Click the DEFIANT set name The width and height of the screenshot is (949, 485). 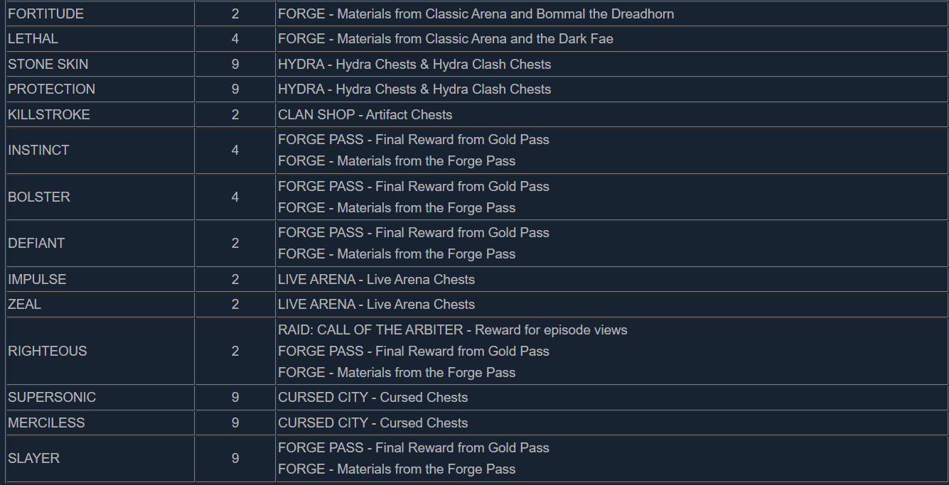36,243
